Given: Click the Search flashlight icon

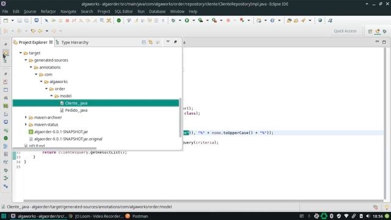Looking at the screenshot, I should click(x=303, y=20).
